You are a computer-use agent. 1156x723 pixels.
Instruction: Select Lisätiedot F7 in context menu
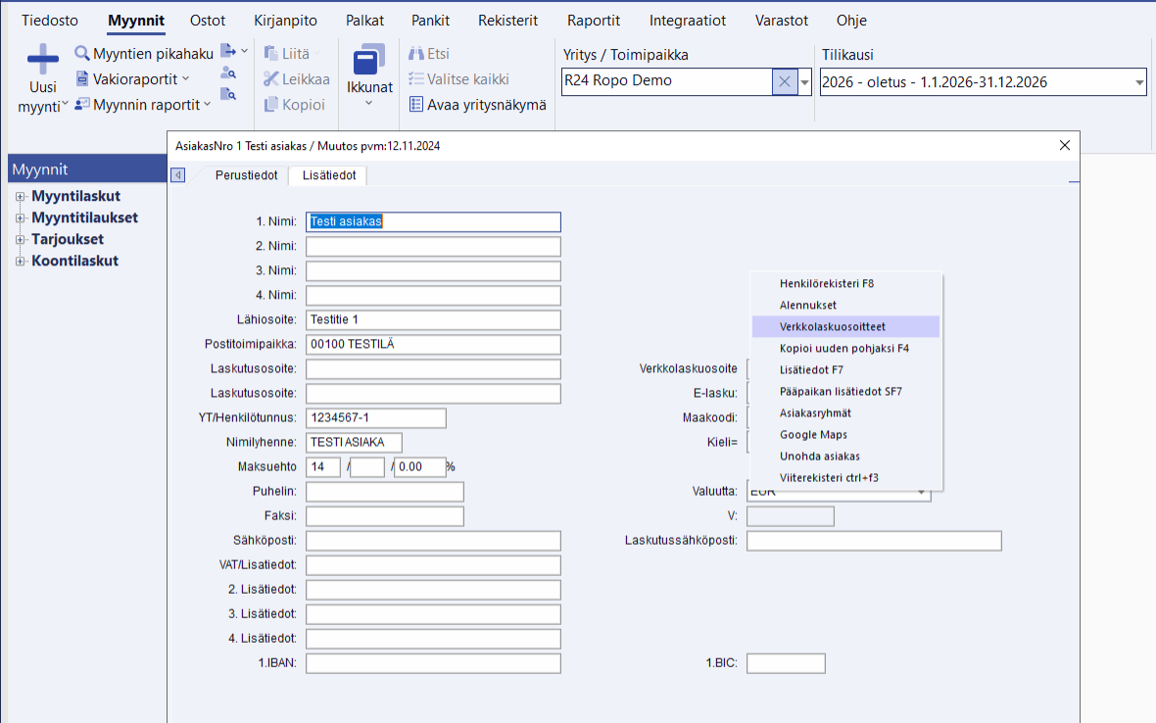[x=845, y=370]
